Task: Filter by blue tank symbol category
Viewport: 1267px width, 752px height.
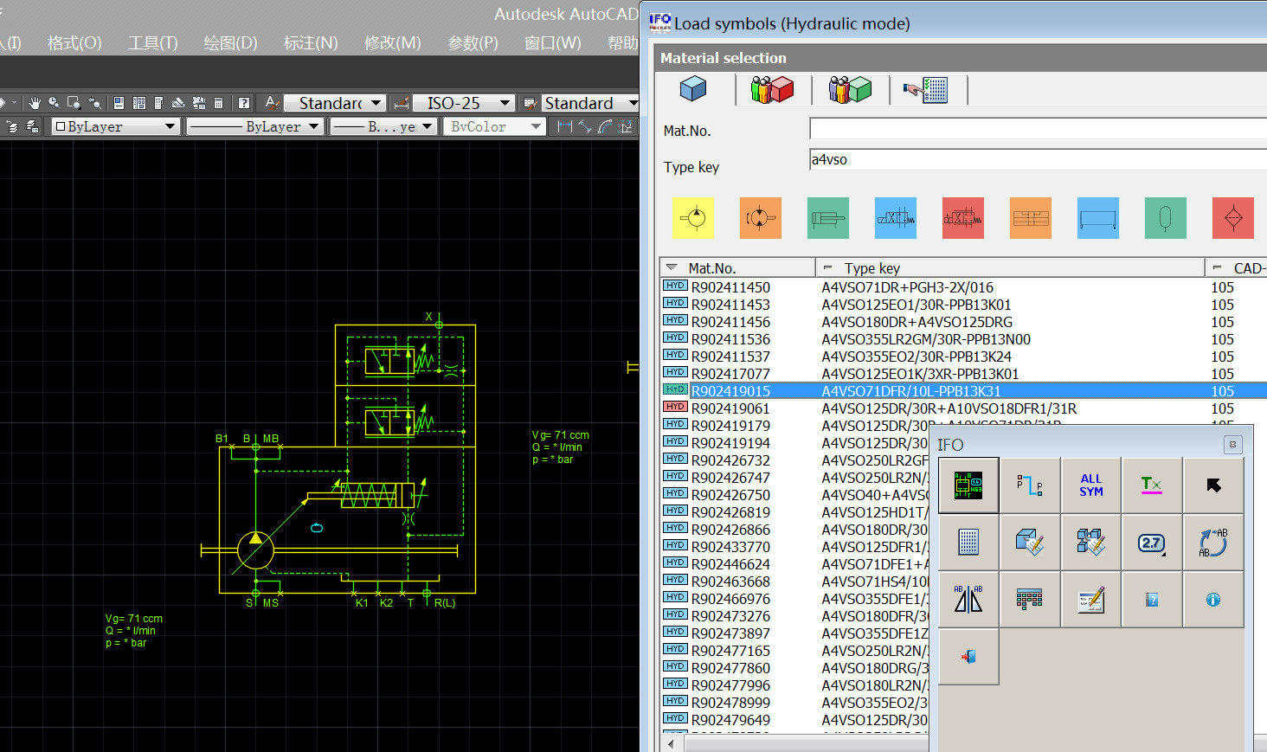Action: (1098, 218)
